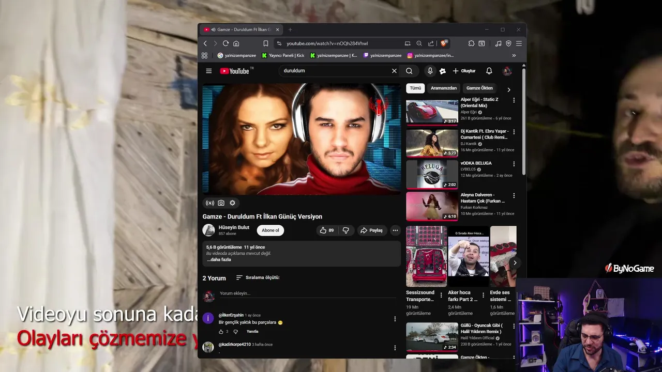Select the Aramanızdan filter chip
Screen dimensions: 662x372
coord(444,88)
